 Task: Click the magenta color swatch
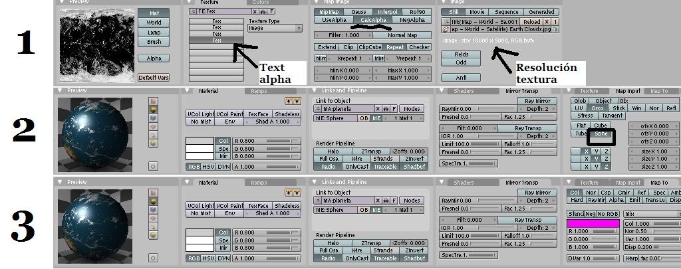(593, 223)
